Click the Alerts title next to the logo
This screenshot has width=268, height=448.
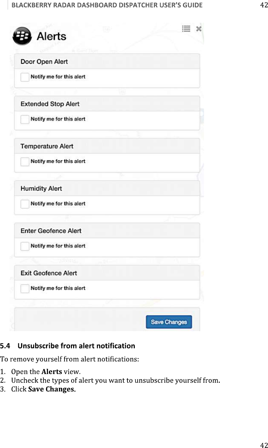51,36
